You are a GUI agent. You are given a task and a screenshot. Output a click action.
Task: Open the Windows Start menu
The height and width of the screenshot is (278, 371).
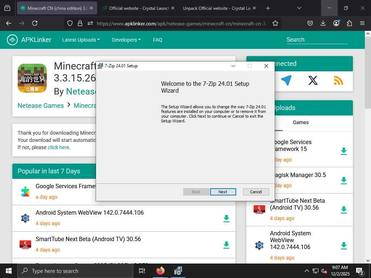[9, 271]
